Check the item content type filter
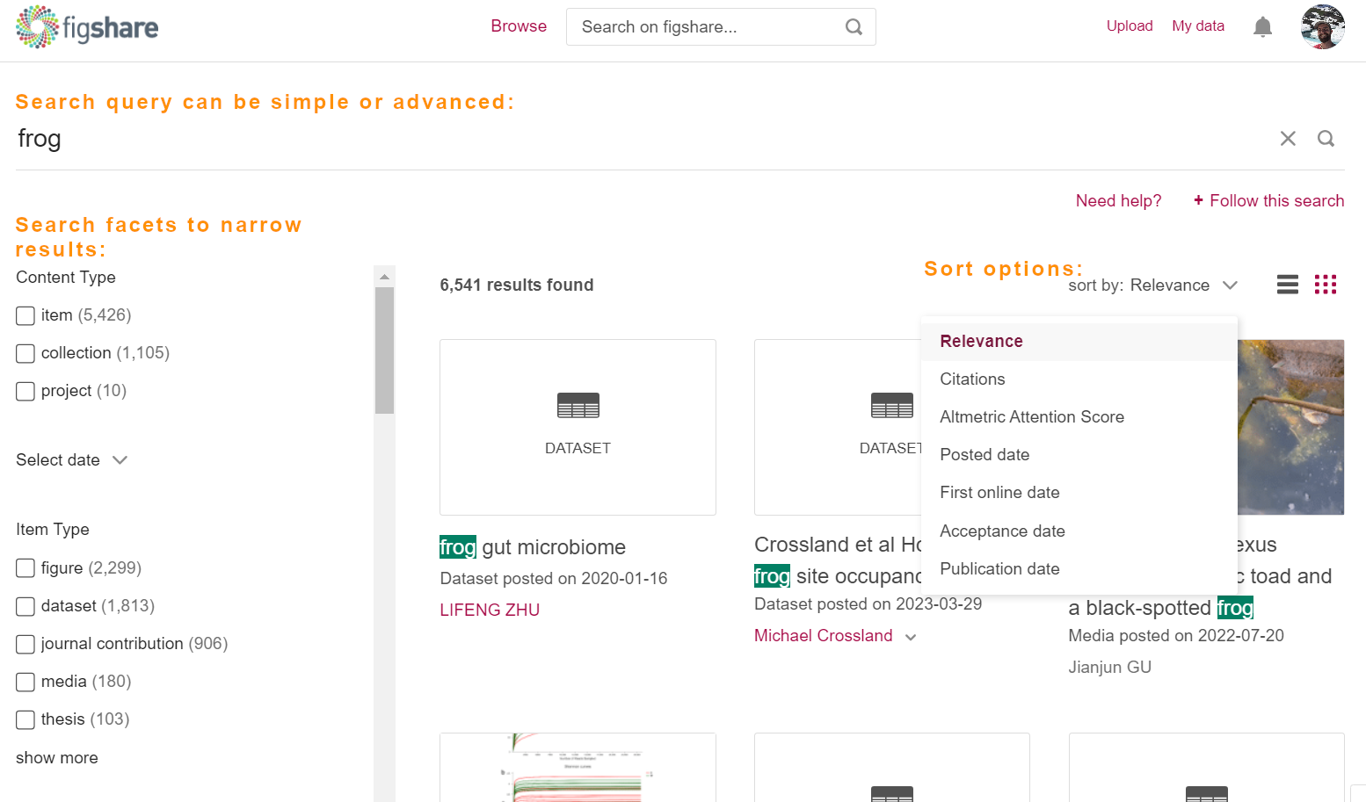 [x=25, y=315]
